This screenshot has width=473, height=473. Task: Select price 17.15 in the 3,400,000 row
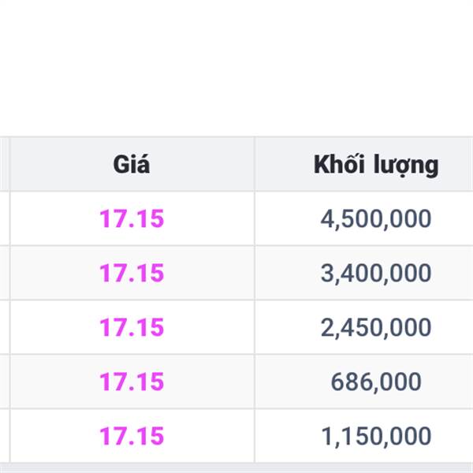tap(132, 273)
